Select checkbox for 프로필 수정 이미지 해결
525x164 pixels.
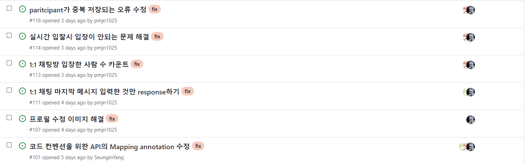(9, 117)
